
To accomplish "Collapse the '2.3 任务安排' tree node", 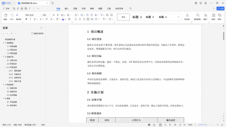I will [5, 67].
